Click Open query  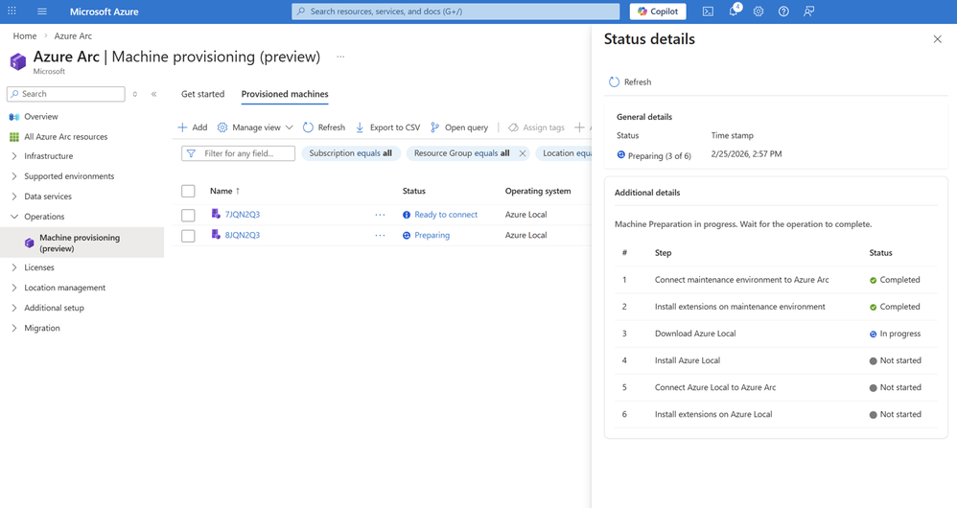coord(459,127)
